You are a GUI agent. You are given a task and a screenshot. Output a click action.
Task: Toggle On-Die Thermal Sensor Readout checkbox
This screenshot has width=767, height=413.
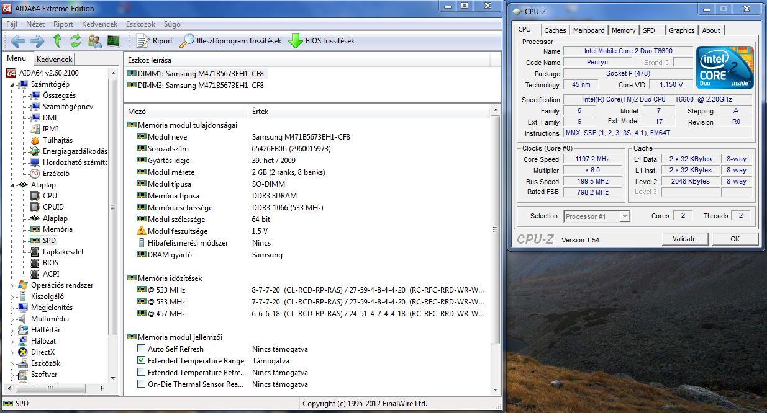[x=142, y=384]
